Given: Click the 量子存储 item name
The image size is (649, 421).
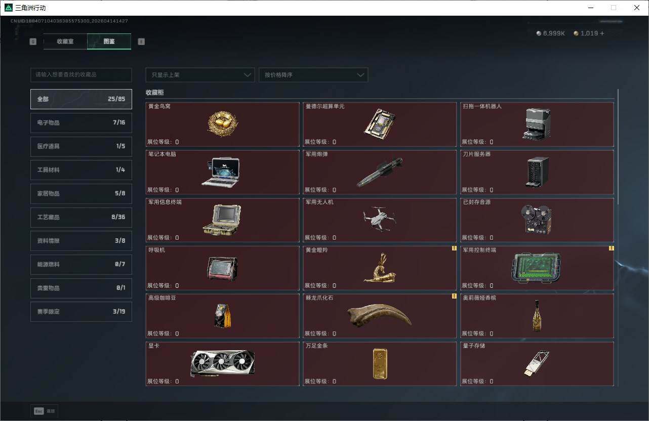Looking at the screenshot, I should (x=474, y=346).
